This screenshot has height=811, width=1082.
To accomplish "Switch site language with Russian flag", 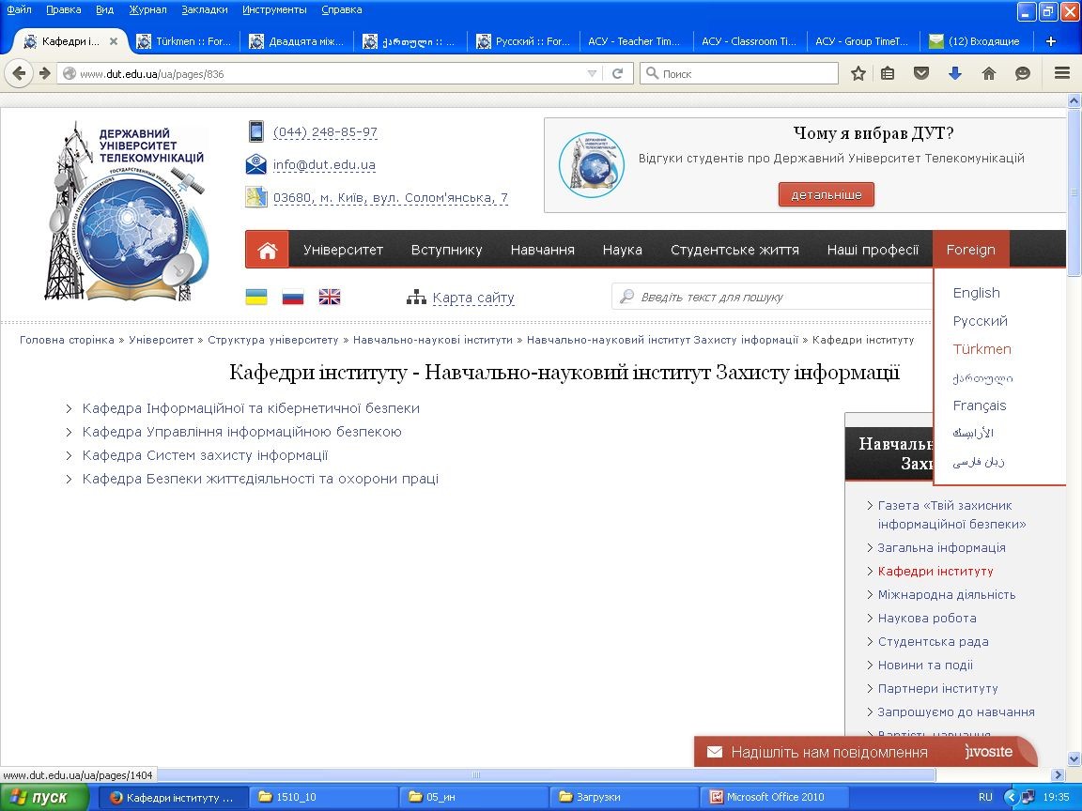I will click(293, 298).
